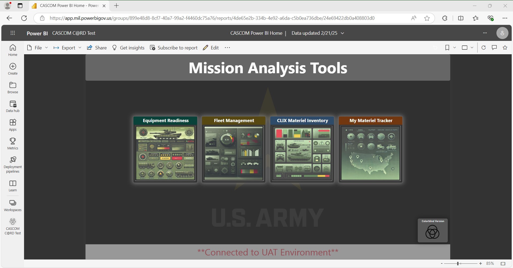Image resolution: width=513 pixels, height=268 pixels.
Task: Open the browser favorites list icon
Action: [x=476, y=18]
